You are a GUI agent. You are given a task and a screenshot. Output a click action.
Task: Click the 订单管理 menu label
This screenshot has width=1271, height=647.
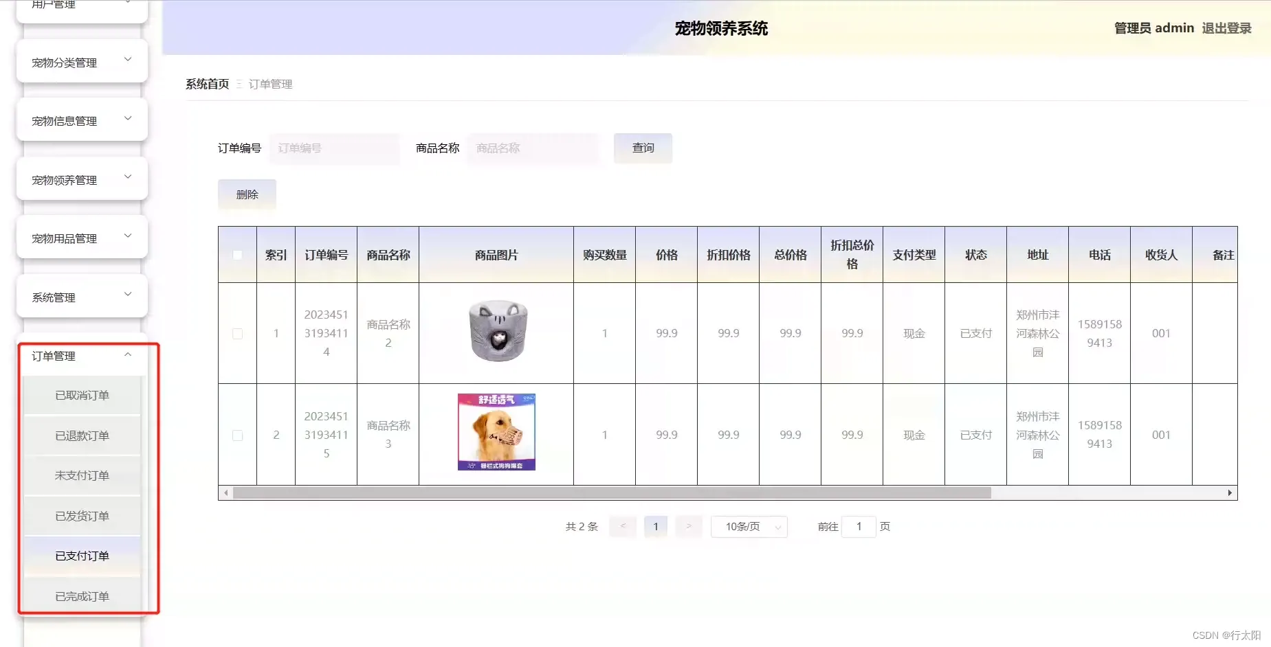coord(54,356)
